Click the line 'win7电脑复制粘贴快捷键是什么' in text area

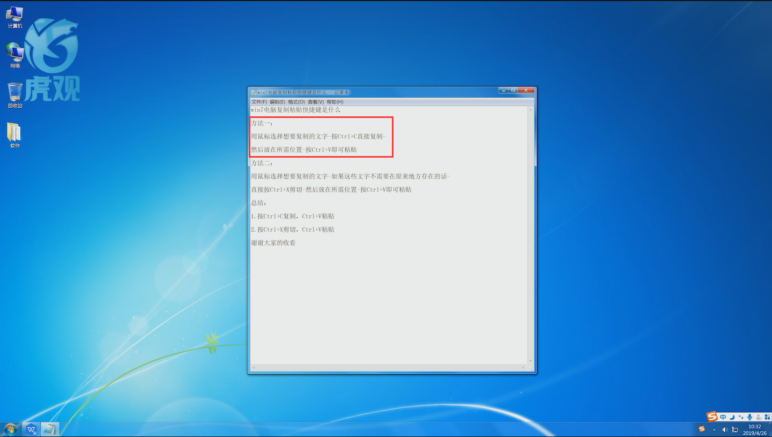(295, 110)
